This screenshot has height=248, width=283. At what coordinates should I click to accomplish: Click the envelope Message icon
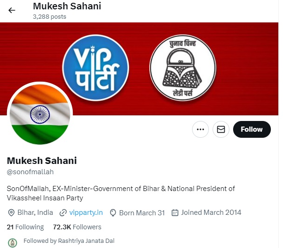click(221, 129)
